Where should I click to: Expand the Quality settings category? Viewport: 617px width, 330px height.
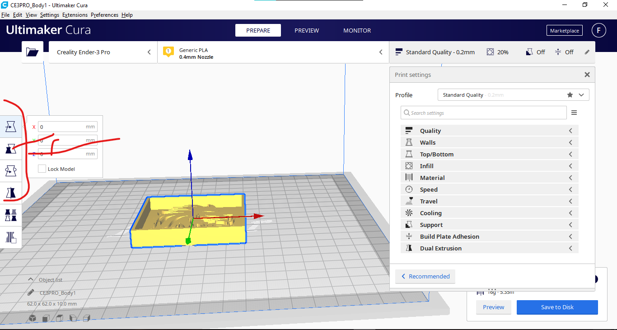pos(489,131)
